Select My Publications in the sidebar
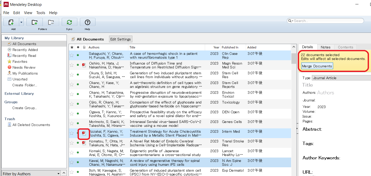Image resolution: width=371 pixels, height=176 pixels. pyautogui.click(x=25, y=73)
